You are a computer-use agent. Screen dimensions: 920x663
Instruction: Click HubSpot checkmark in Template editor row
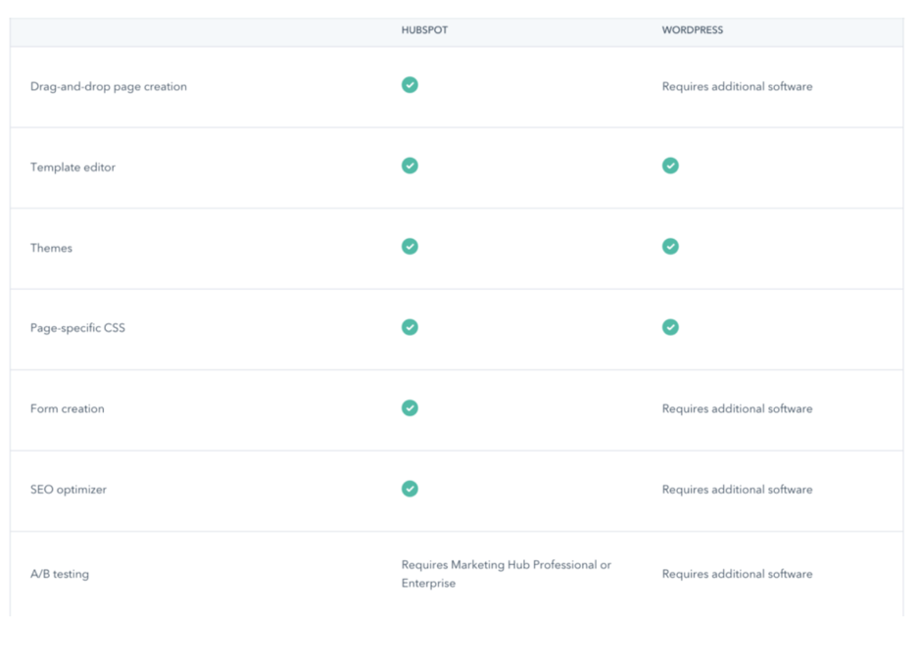click(410, 166)
